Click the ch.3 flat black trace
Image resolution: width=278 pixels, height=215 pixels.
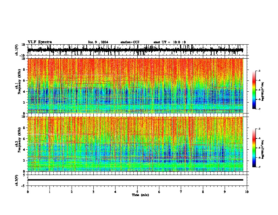tap(135, 180)
